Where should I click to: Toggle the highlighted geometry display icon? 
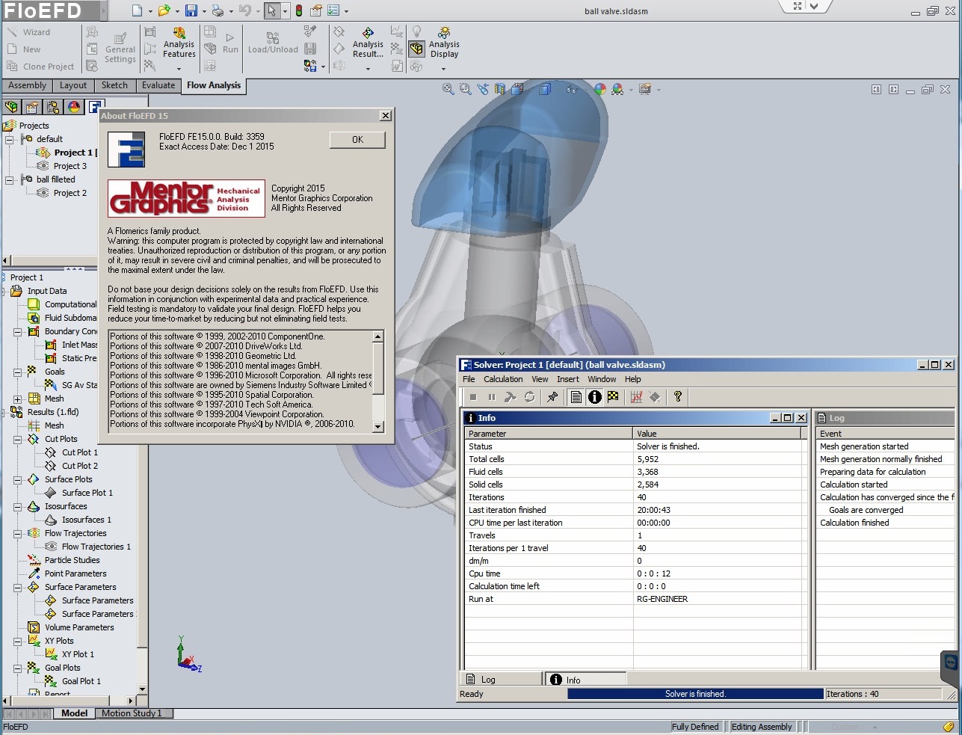pos(417,49)
